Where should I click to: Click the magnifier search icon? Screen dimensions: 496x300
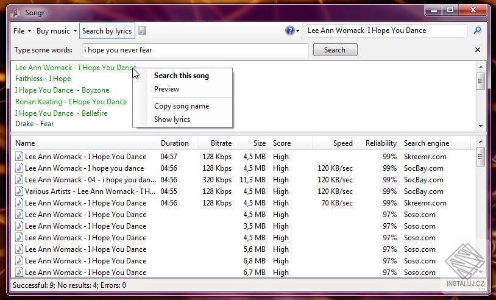tap(477, 30)
